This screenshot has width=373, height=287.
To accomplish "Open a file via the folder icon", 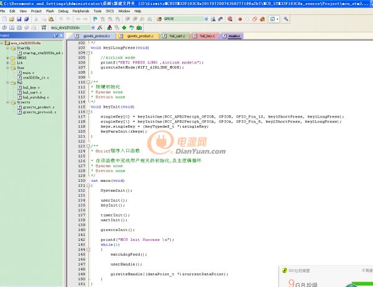I will coord(12,19).
